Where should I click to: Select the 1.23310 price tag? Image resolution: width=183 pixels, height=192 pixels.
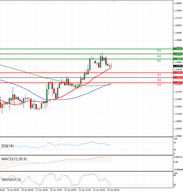(x=178, y=83)
